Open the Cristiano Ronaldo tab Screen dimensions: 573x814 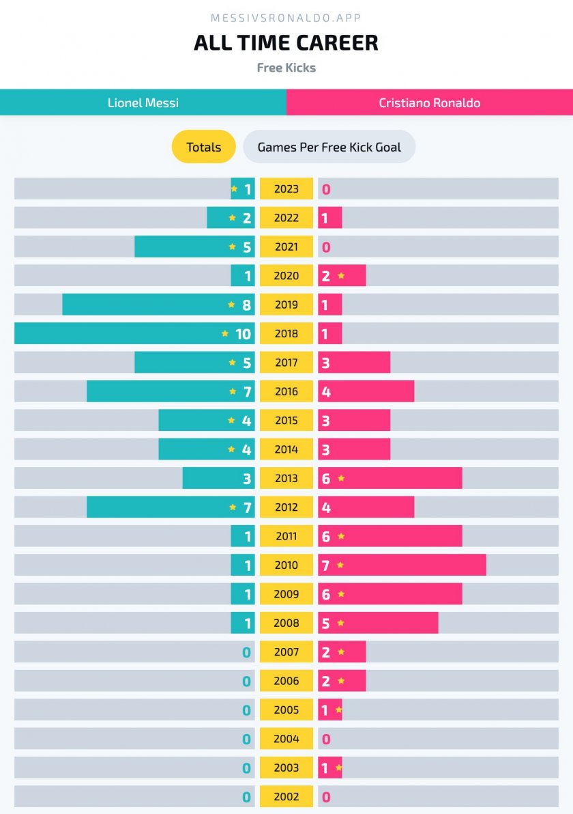click(430, 103)
